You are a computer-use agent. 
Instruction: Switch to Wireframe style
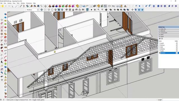click(49, 10)
